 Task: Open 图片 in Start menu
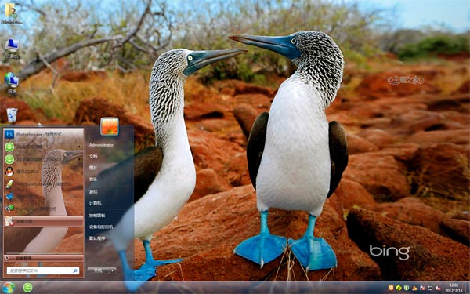(x=93, y=168)
